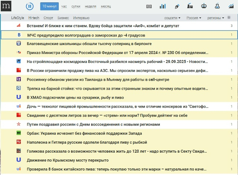Viewport: 238px width, 175px height.
Task: Open the МЧС frost warning headline
Action: (x=86, y=35)
